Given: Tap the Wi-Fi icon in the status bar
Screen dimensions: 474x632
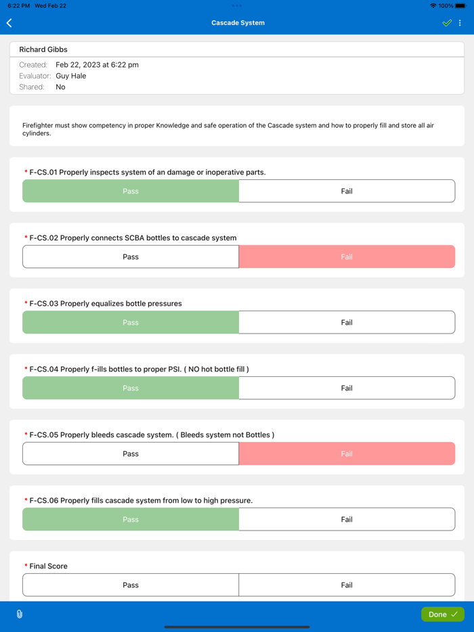Looking at the screenshot, I should click(432, 4).
